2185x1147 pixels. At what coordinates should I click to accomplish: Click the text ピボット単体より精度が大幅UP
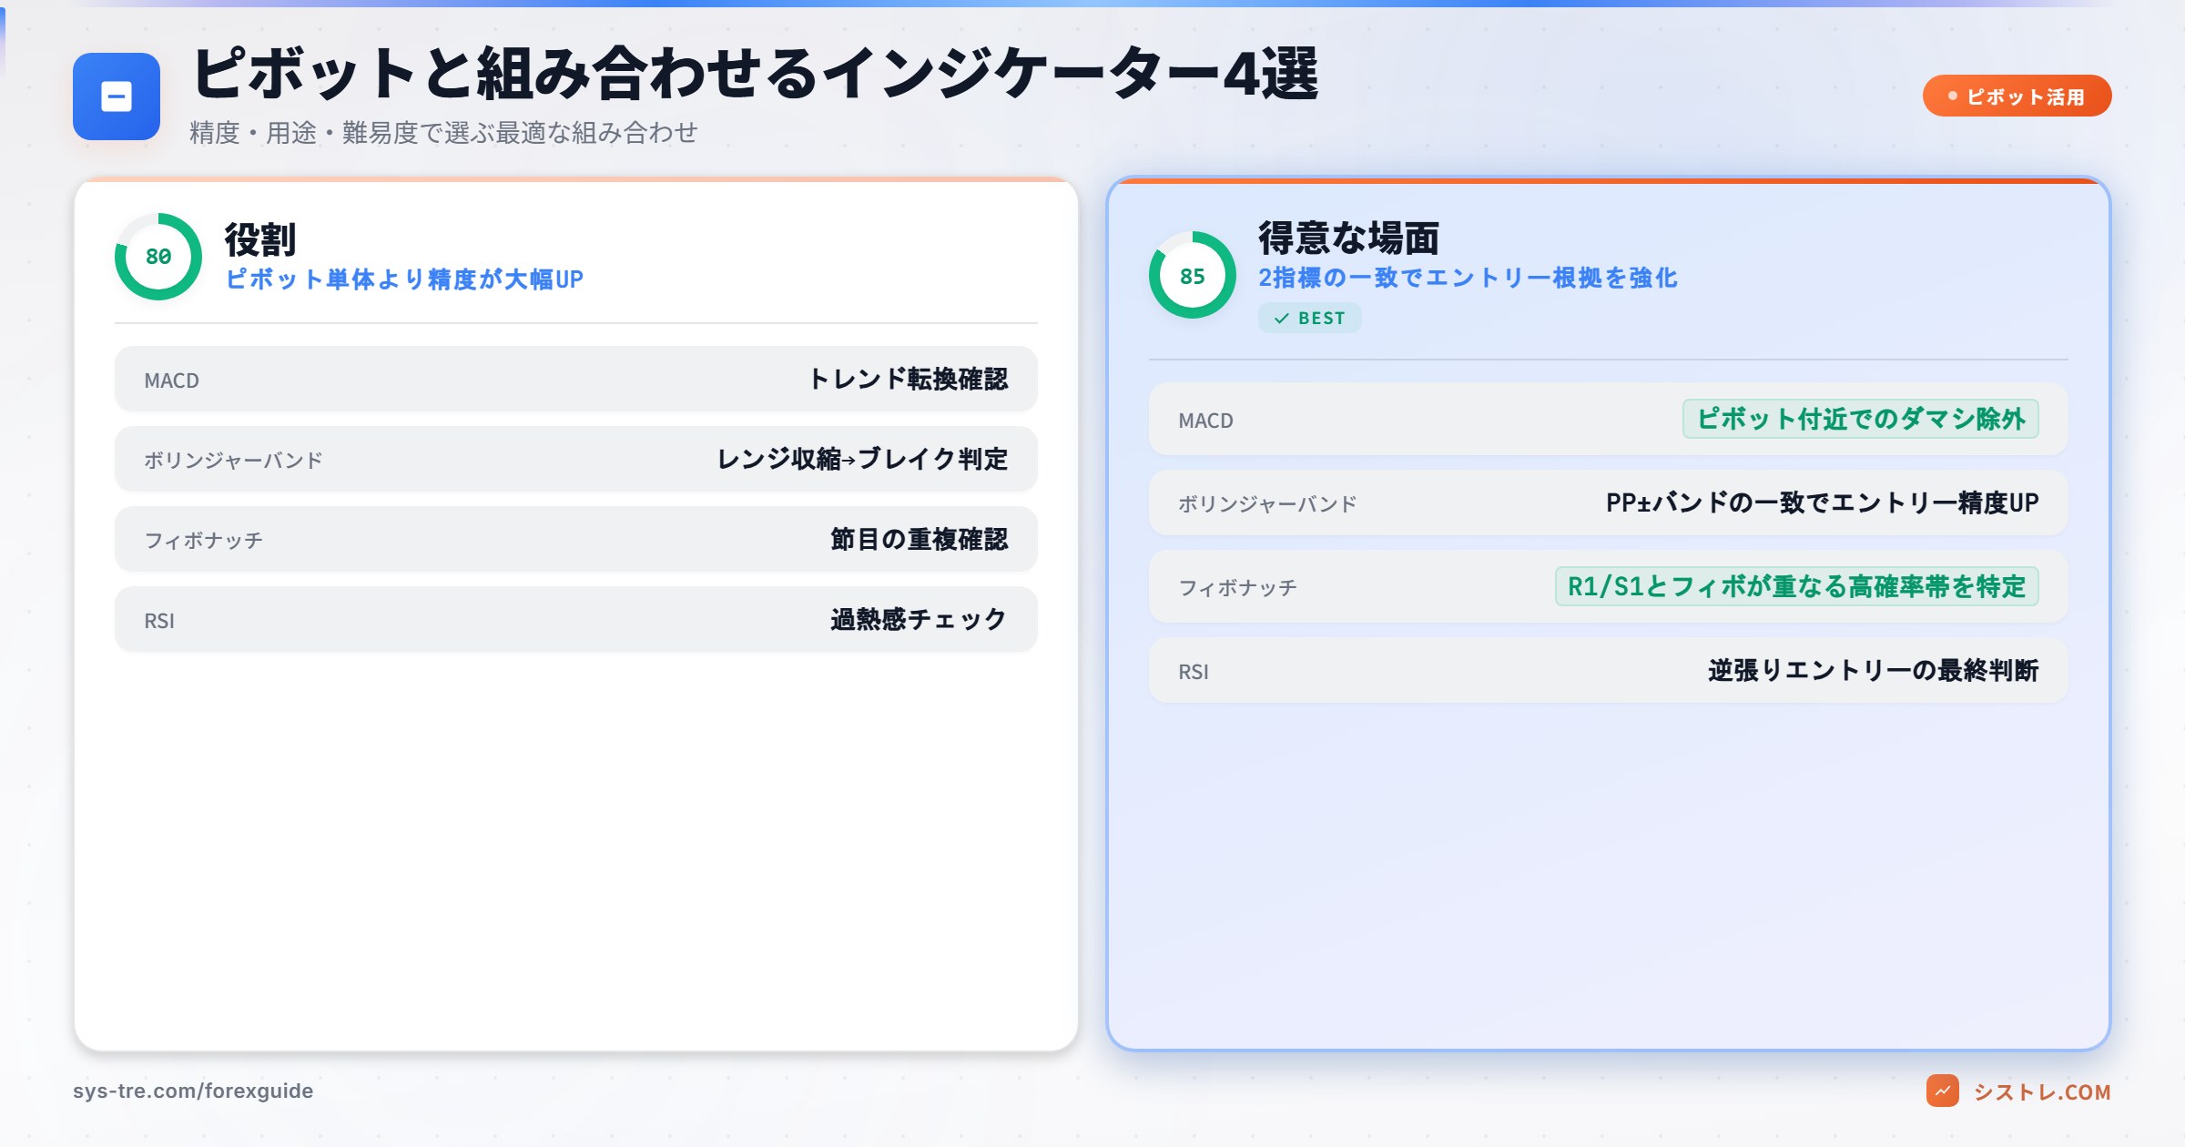[x=404, y=279]
